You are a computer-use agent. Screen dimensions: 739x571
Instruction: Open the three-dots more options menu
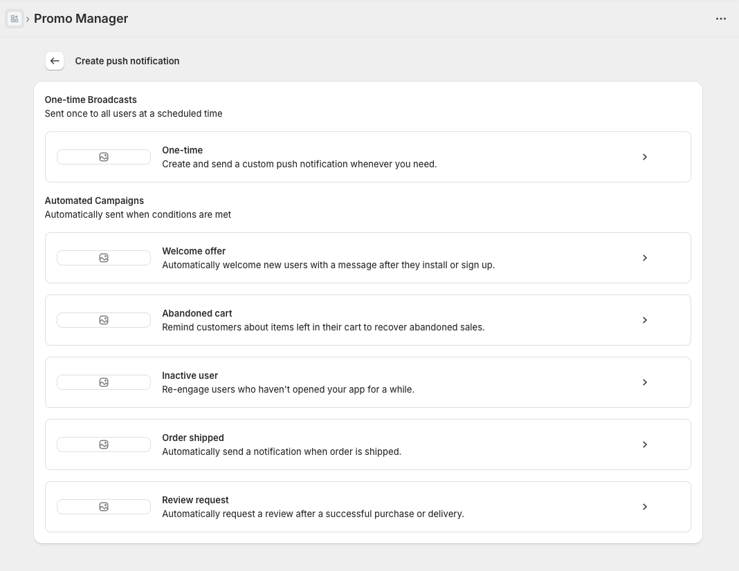coord(721,19)
